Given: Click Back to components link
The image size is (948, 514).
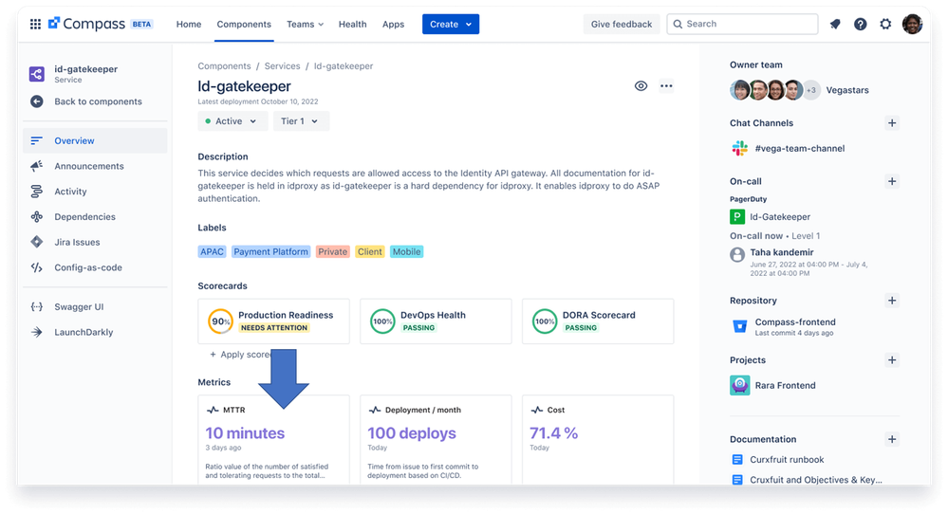Looking at the screenshot, I should click(98, 101).
